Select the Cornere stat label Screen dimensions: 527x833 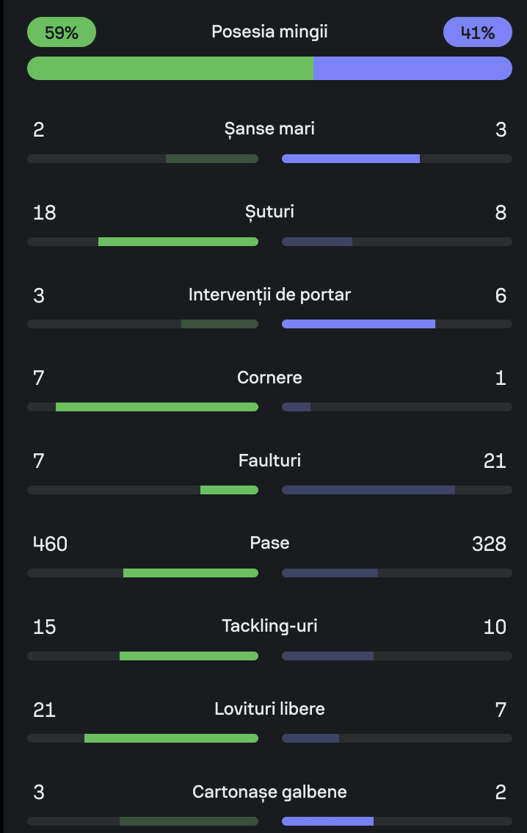[x=269, y=378]
